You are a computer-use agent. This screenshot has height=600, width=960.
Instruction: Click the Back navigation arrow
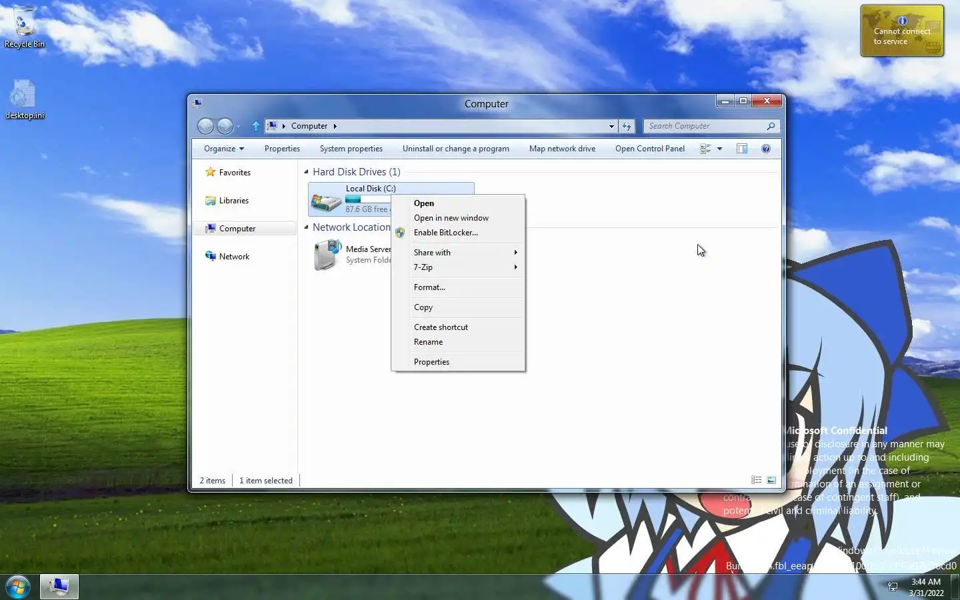pos(206,126)
